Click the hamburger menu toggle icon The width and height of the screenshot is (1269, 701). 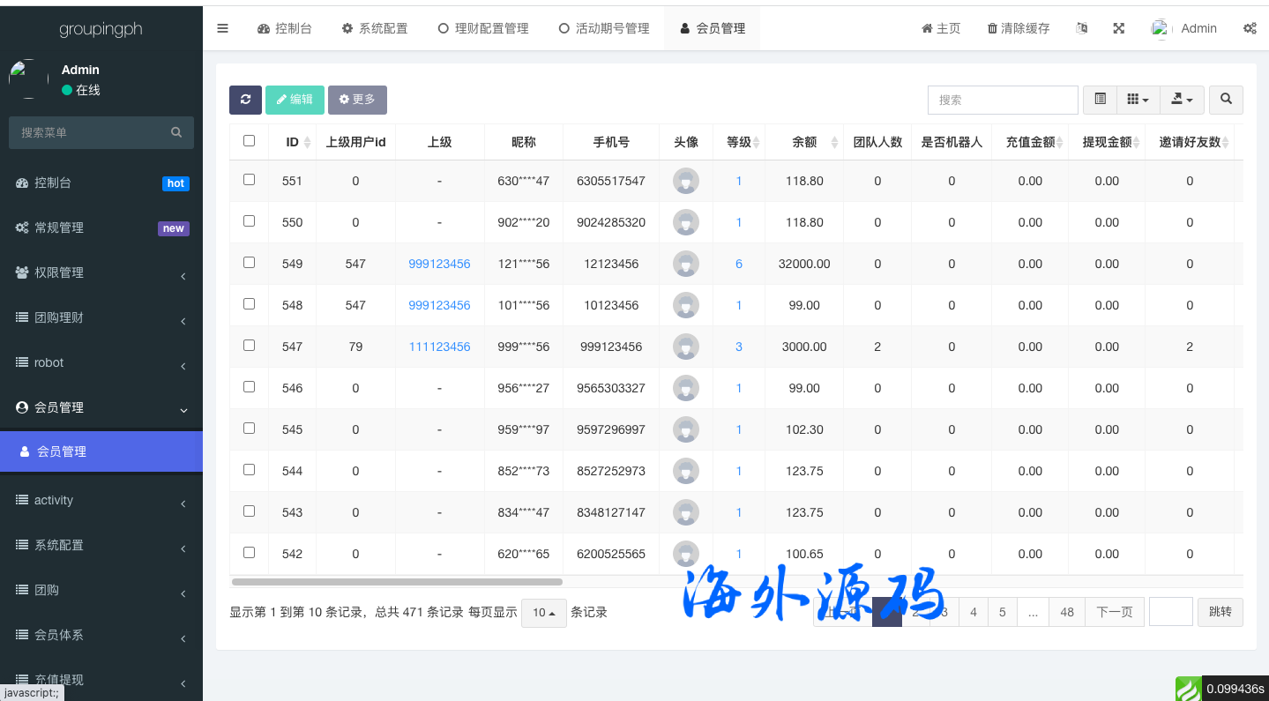pyautogui.click(x=222, y=28)
